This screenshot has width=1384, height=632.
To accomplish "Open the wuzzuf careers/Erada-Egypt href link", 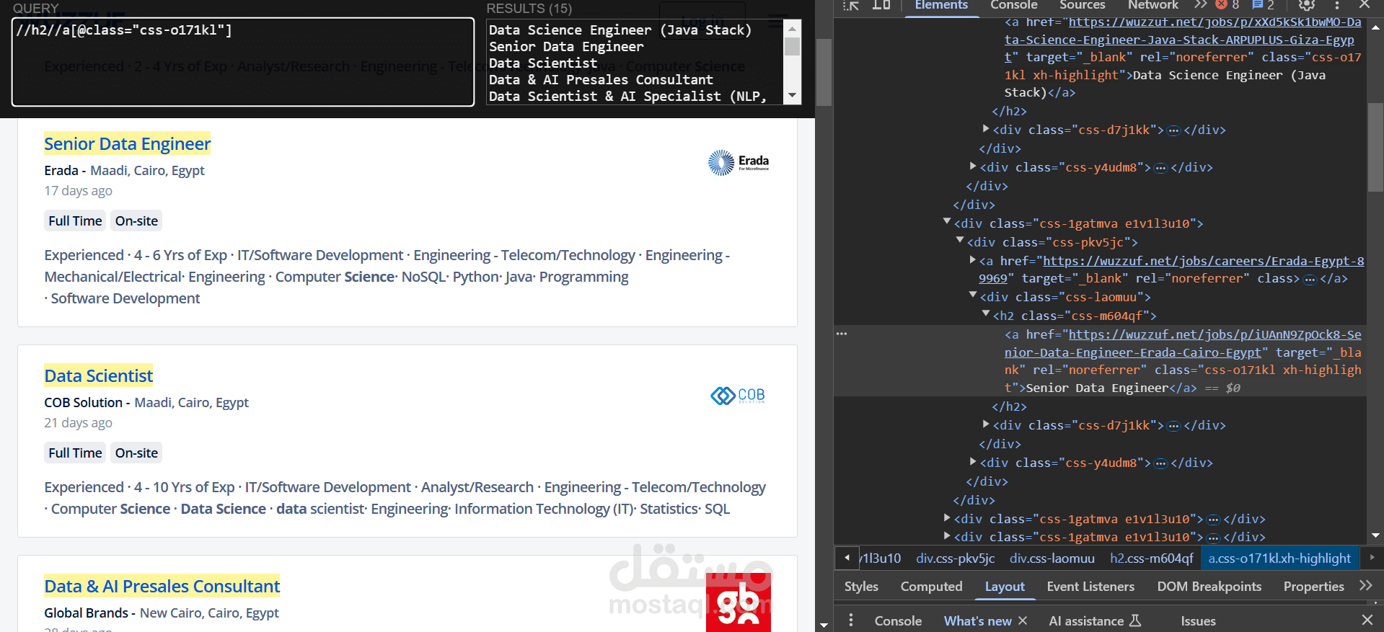I will pos(1171,270).
